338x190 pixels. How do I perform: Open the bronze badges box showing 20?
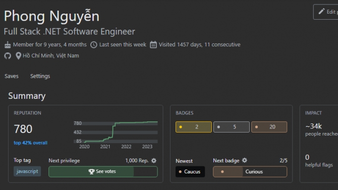tap(269, 127)
